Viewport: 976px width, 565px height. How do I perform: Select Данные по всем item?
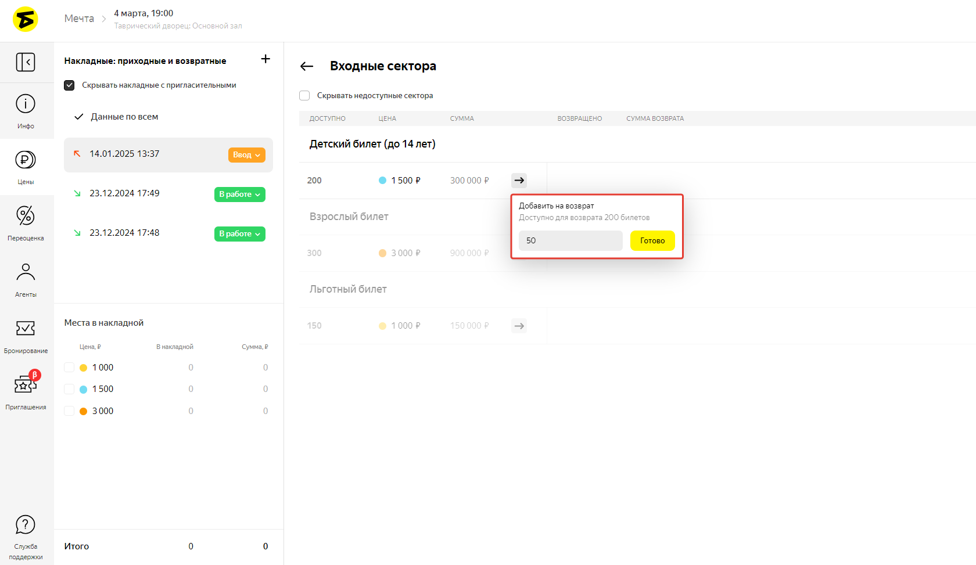point(124,117)
